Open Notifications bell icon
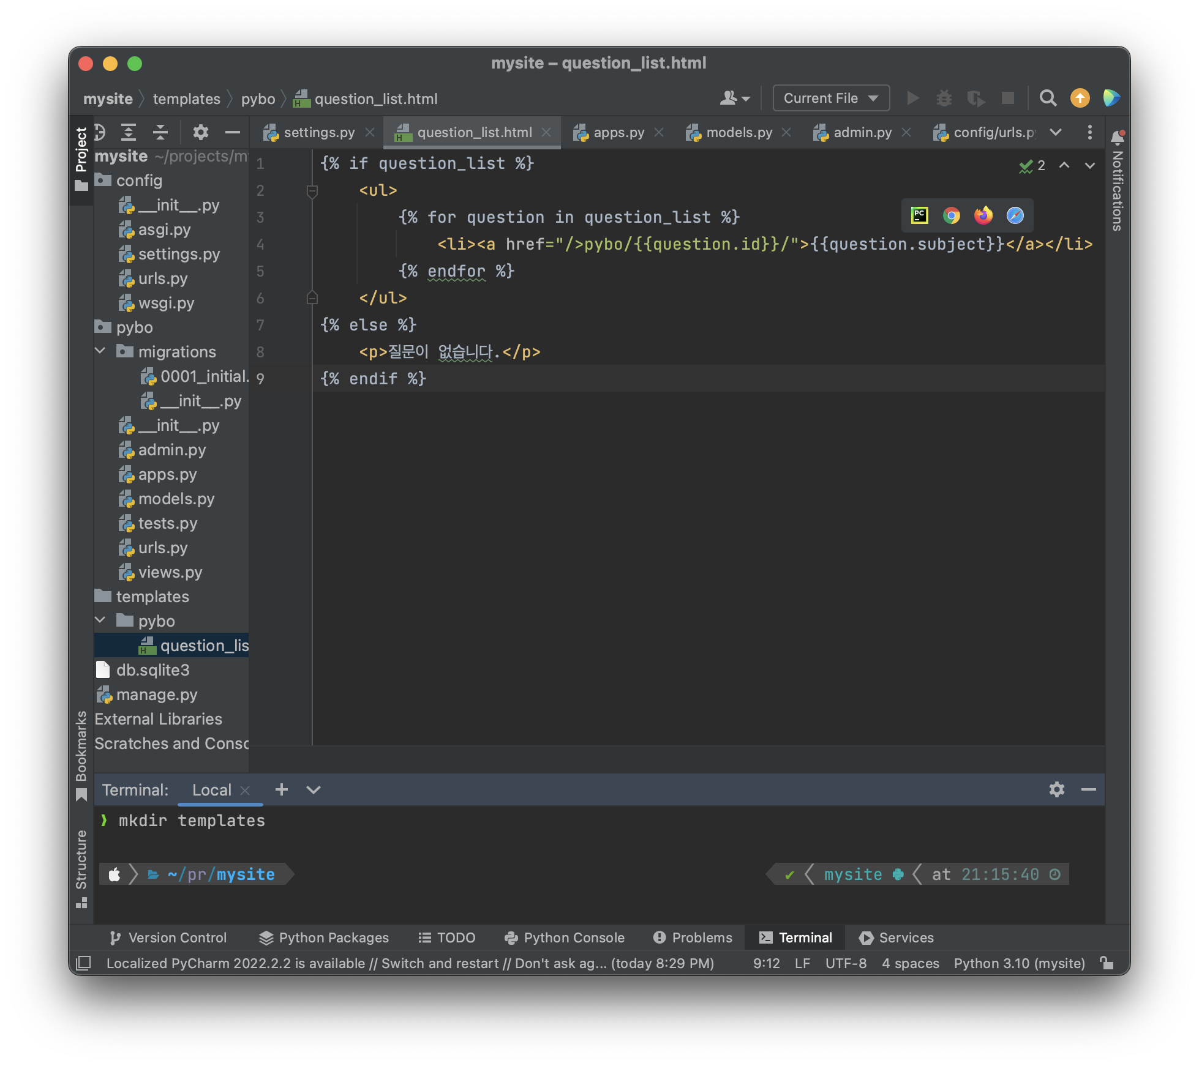The image size is (1199, 1066). tap(1118, 137)
